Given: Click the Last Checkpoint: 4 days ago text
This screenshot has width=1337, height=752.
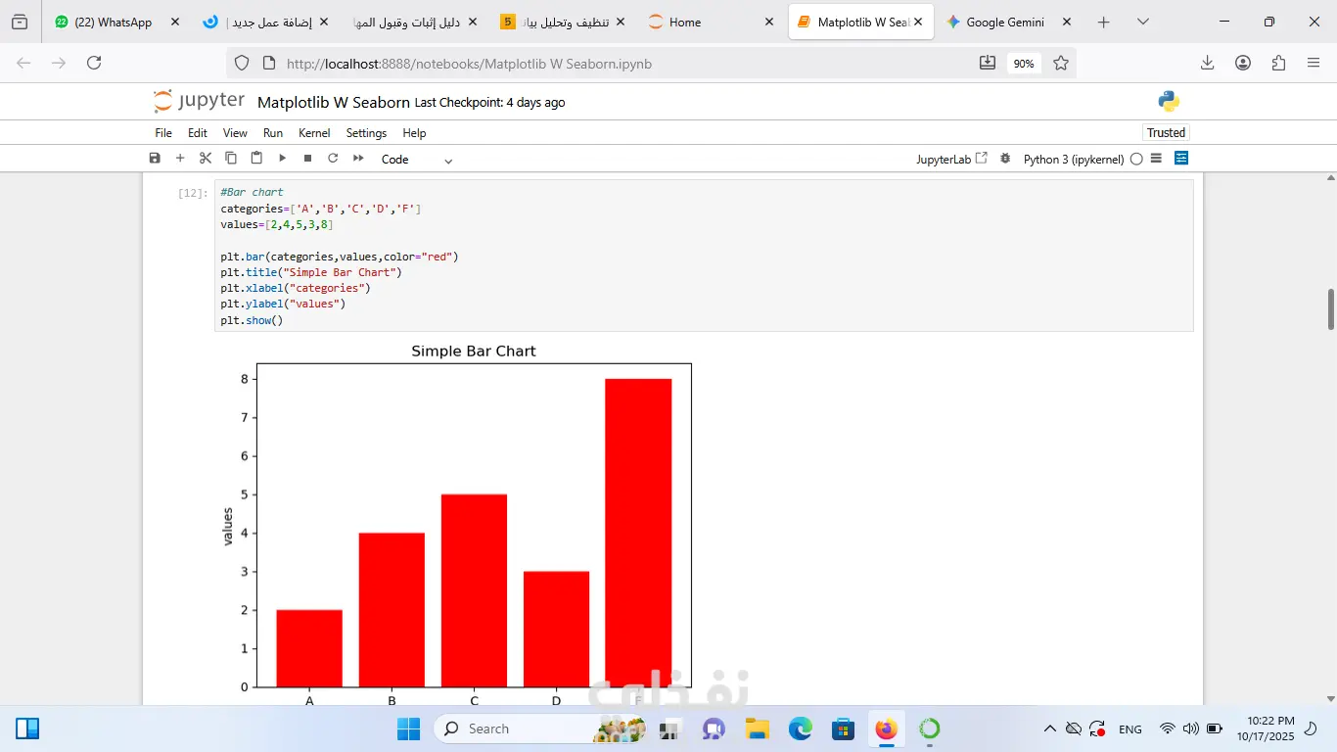Looking at the screenshot, I should (x=489, y=103).
